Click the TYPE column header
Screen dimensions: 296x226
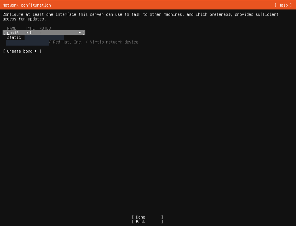pyautogui.click(x=30, y=28)
